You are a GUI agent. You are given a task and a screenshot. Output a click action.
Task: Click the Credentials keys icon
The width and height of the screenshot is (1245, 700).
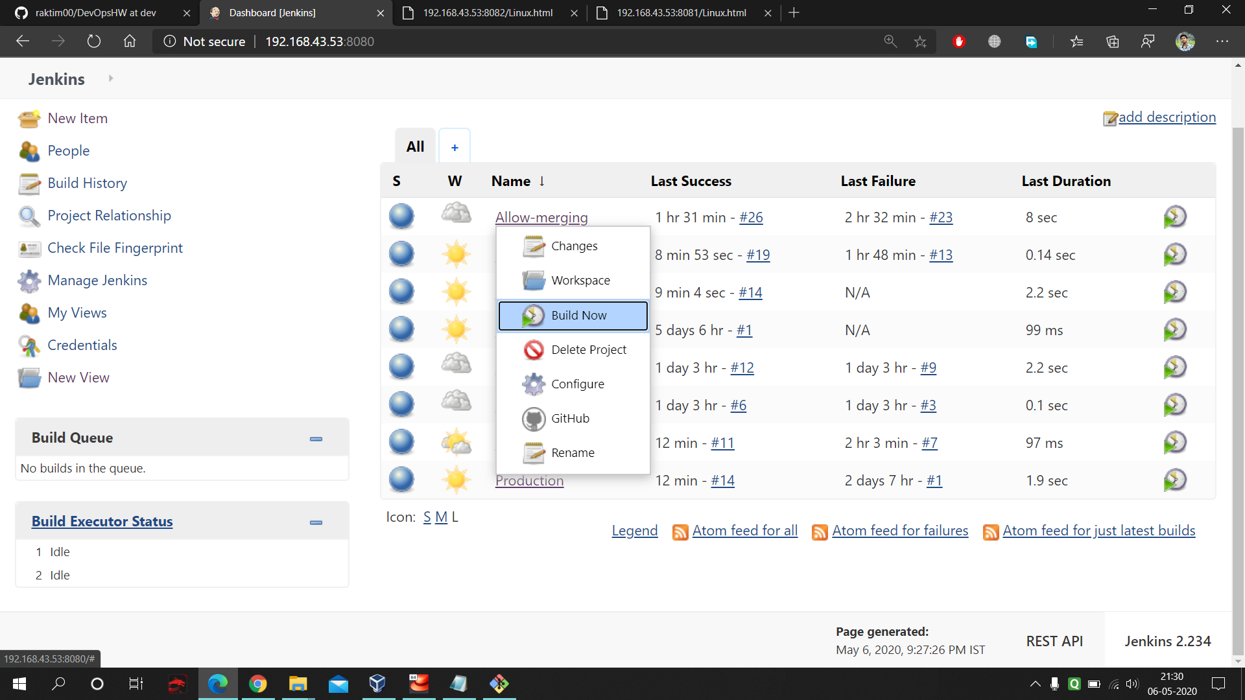click(29, 345)
